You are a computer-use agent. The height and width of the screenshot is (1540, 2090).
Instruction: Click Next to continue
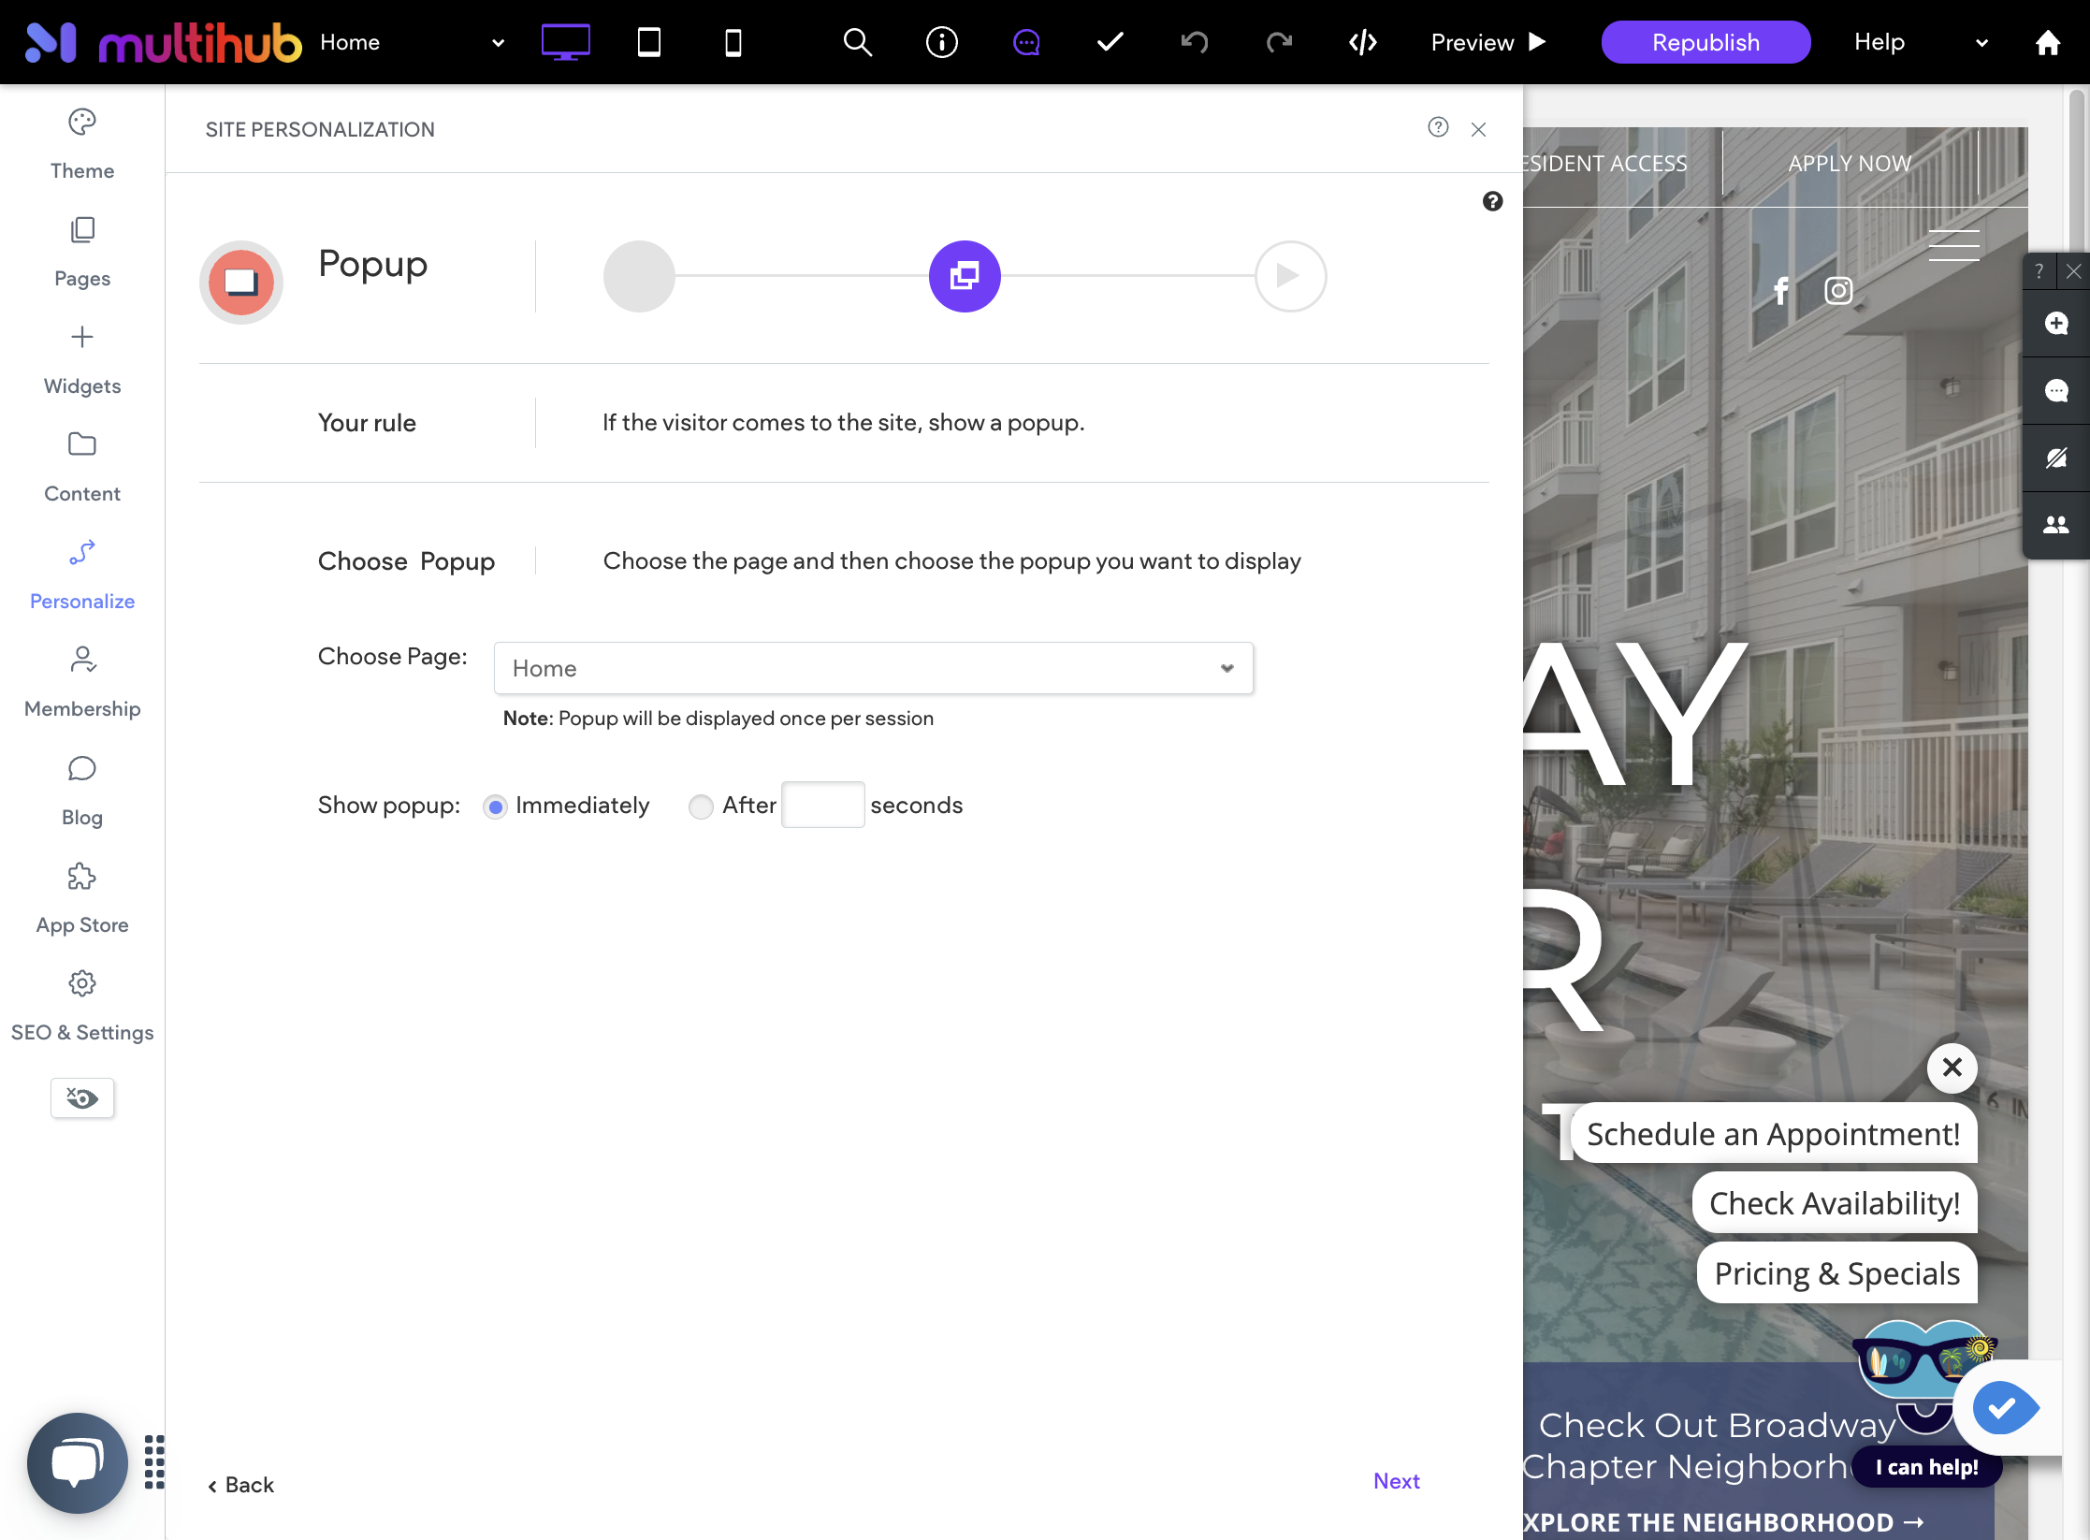coord(1396,1481)
